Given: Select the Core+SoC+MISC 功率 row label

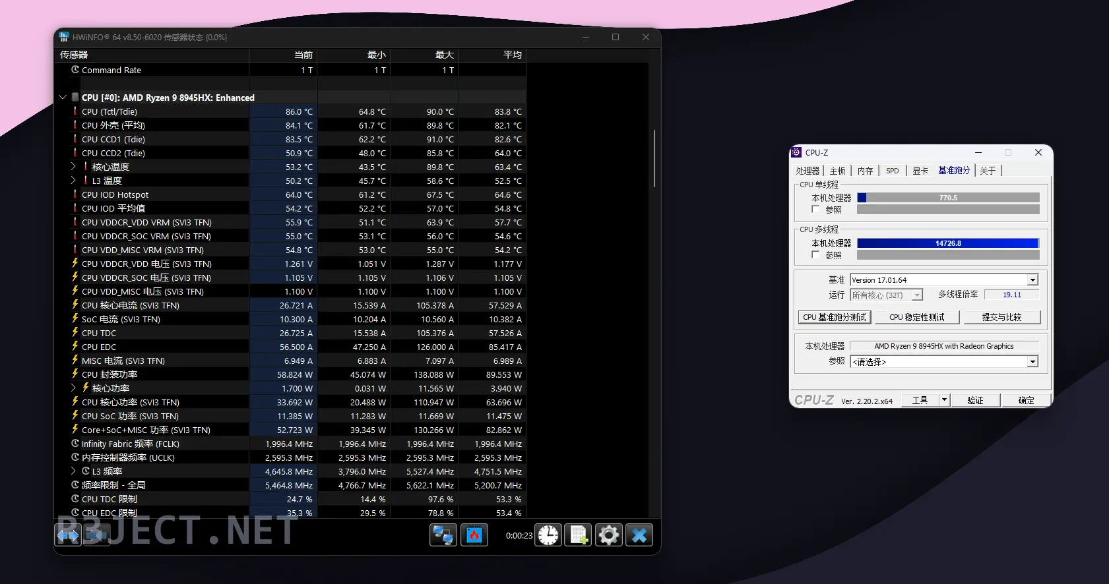Looking at the screenshot, I should point(146,430).
